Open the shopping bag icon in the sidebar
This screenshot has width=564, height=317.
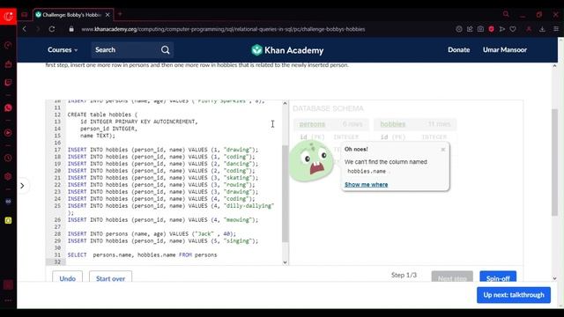pyautogui.click(x=8, y=64)
